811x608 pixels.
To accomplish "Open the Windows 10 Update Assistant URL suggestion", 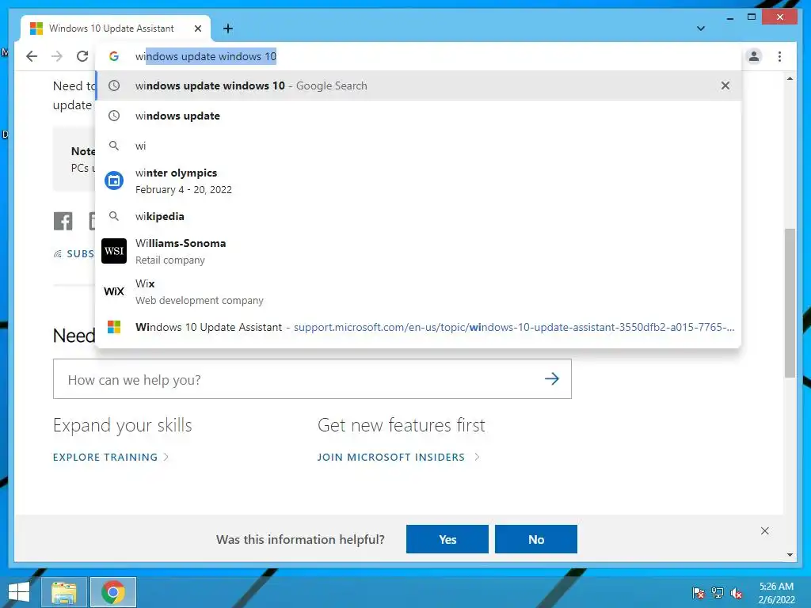I will click(x=418, y=327).
